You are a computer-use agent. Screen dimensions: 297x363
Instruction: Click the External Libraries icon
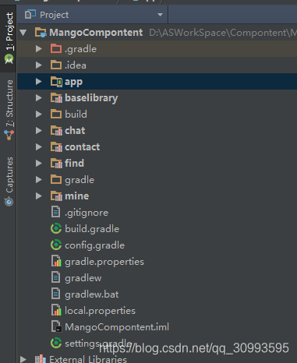coord(41,359)
